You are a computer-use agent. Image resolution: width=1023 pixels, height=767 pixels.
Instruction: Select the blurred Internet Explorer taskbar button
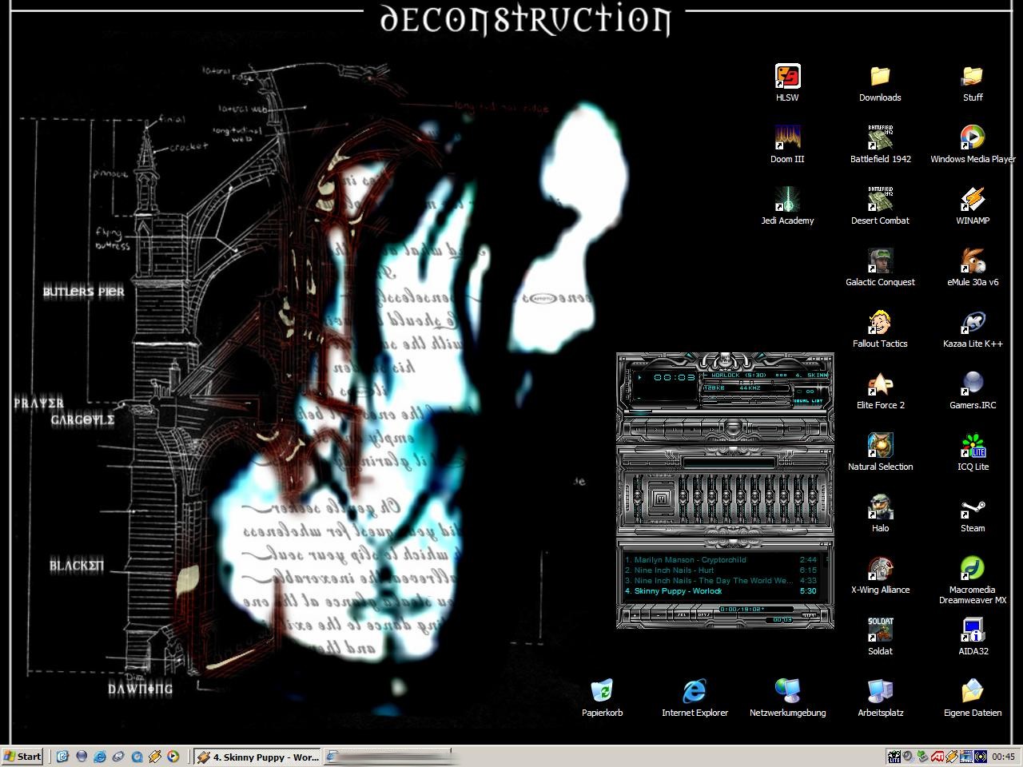pos(389,757)
